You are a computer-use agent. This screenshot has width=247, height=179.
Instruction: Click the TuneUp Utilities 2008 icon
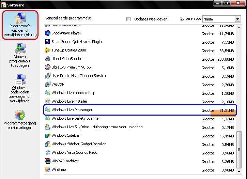point(48,50)
